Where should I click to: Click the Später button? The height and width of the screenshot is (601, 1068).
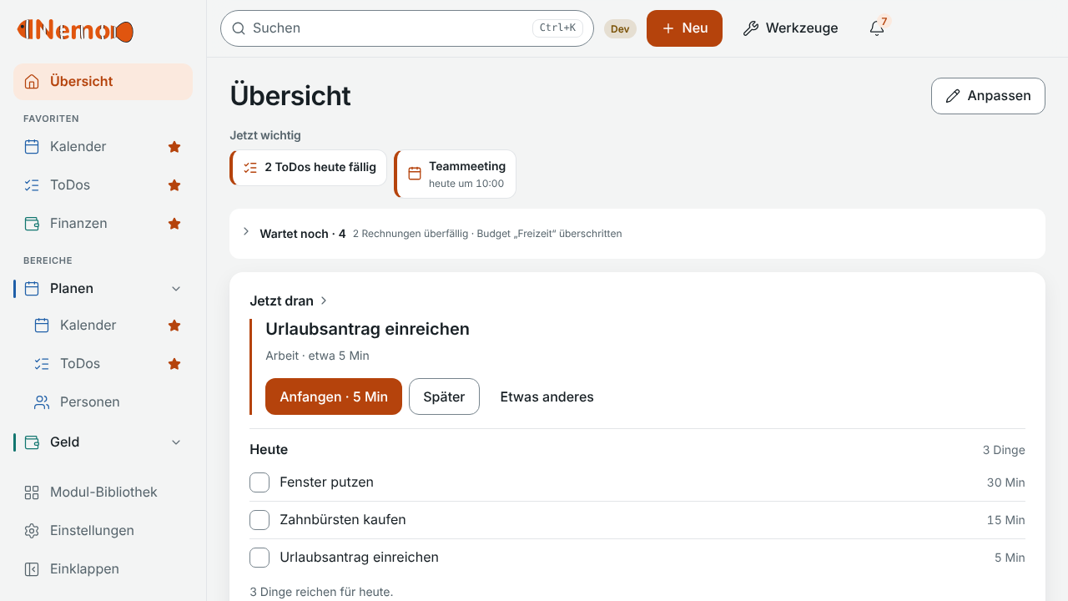(x=444, y=396)
